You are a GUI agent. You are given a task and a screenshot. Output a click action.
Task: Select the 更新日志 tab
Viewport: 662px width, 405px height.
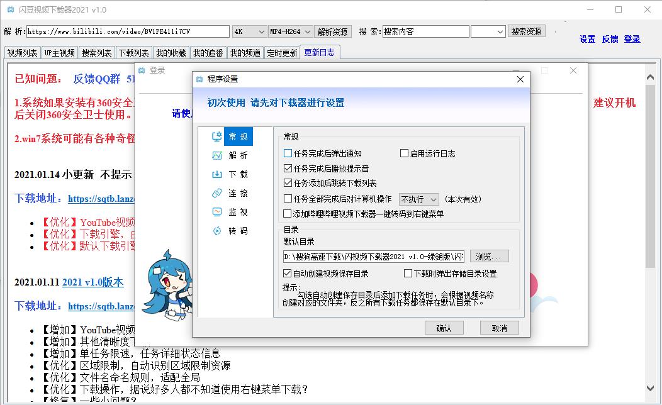pos(320,52)
